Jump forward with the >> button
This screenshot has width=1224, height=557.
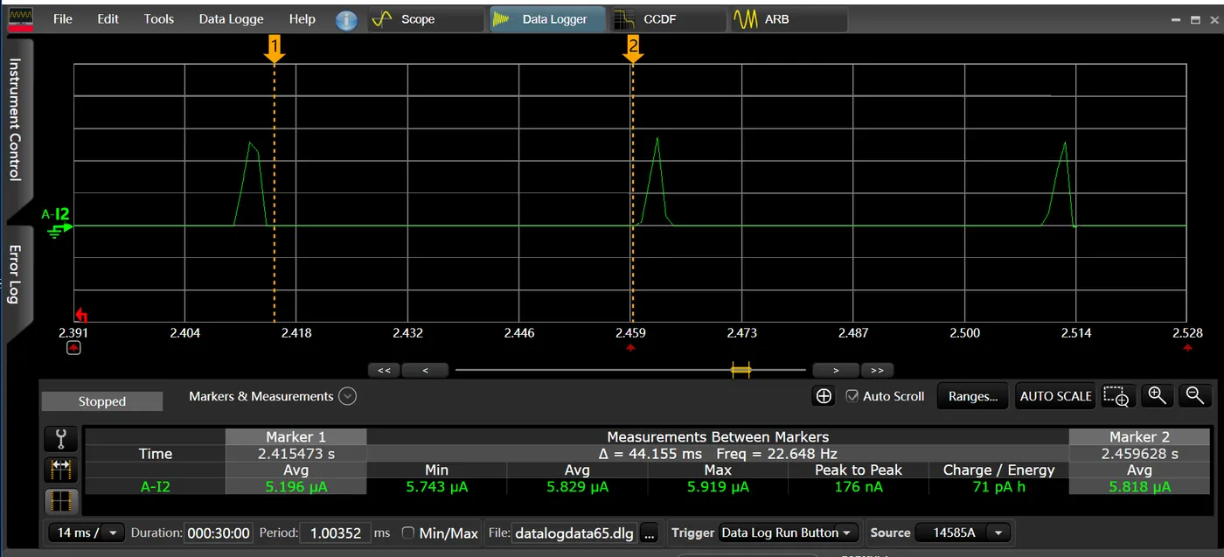coord(877,371)
